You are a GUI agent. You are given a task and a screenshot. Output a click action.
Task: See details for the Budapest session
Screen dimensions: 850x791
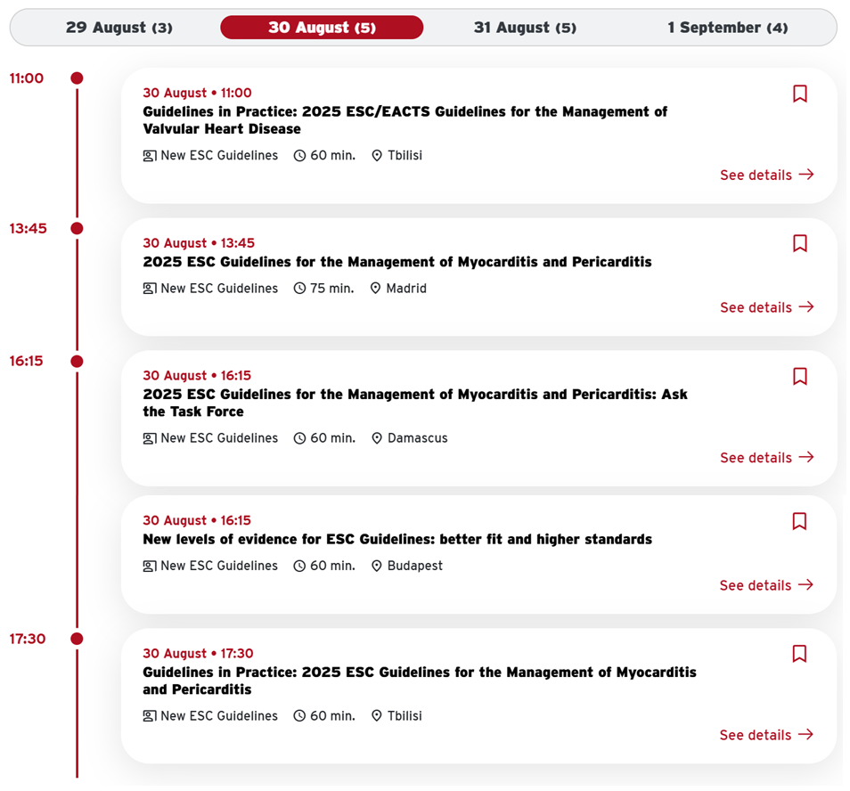point(766,585)
